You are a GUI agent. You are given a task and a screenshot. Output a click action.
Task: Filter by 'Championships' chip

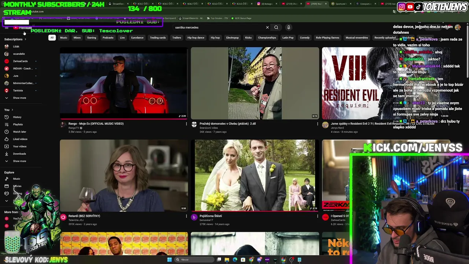tap(267, 38)
